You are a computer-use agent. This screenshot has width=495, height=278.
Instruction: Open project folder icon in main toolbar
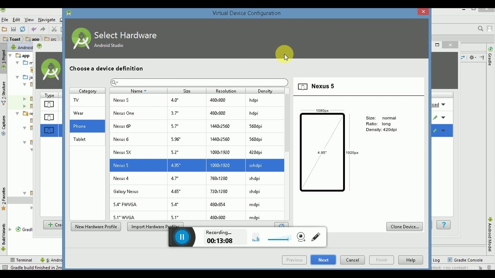[4, 29]
